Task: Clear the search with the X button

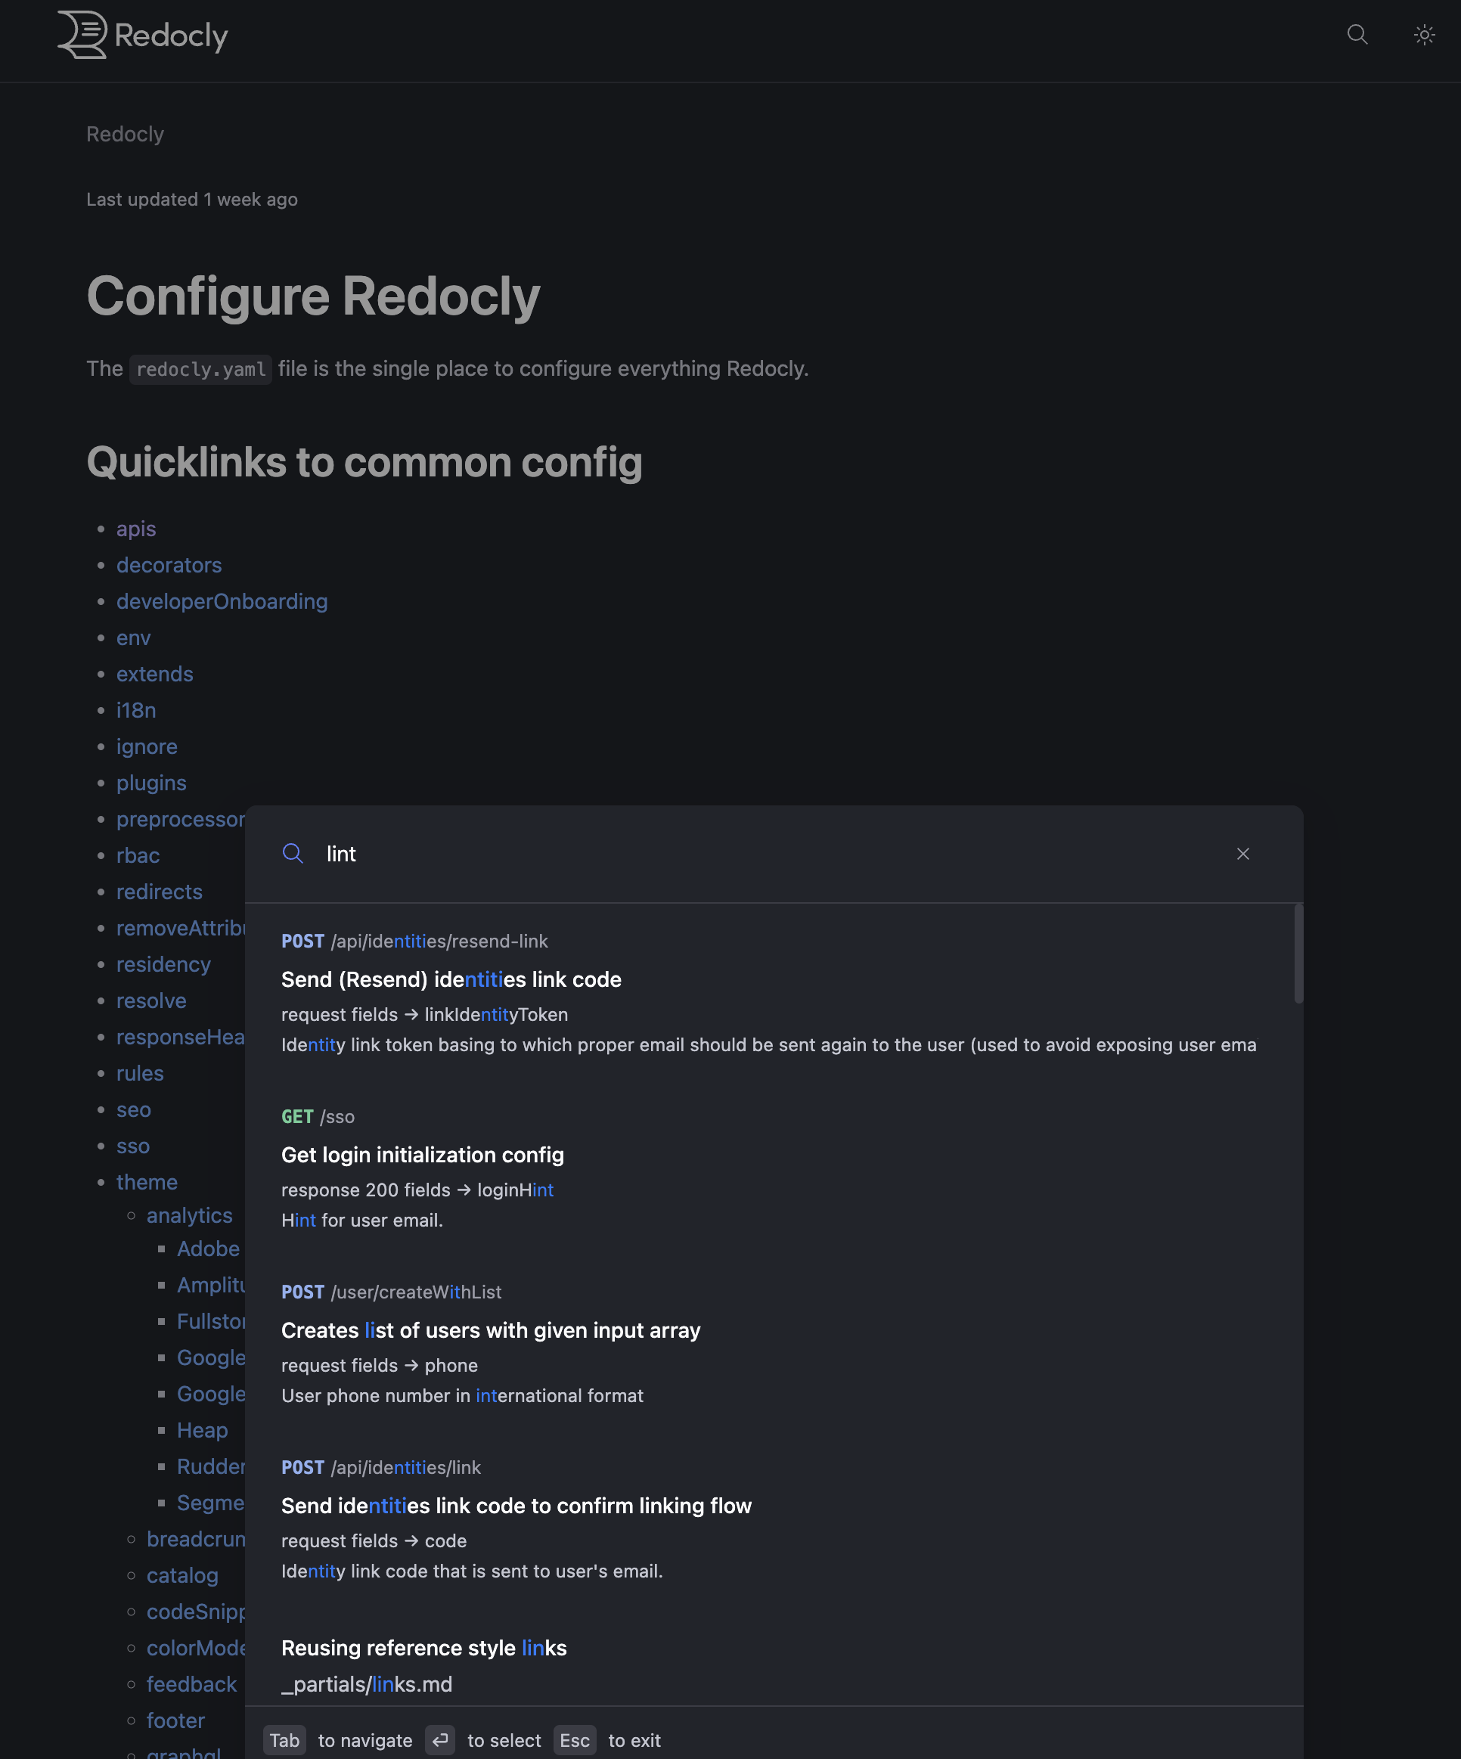Action: coord(1243,854)
